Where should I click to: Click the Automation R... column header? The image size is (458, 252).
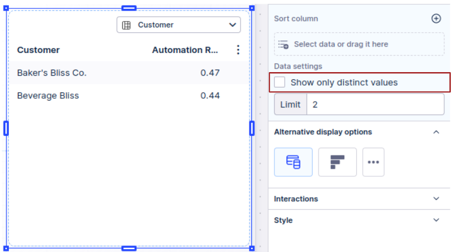pos(185,50)
